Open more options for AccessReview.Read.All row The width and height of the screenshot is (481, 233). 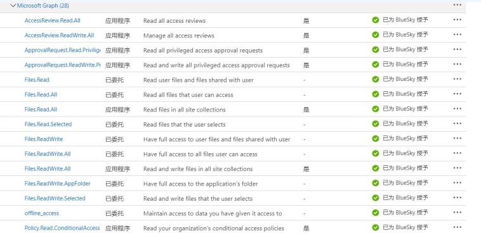coord(457,20)
